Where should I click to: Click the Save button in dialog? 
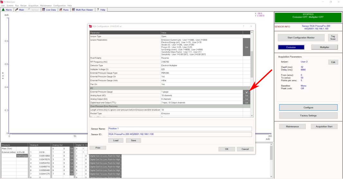133,141
